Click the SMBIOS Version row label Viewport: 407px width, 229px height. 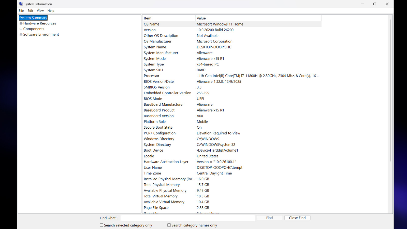pyautogui.click(x=157, y=87)
